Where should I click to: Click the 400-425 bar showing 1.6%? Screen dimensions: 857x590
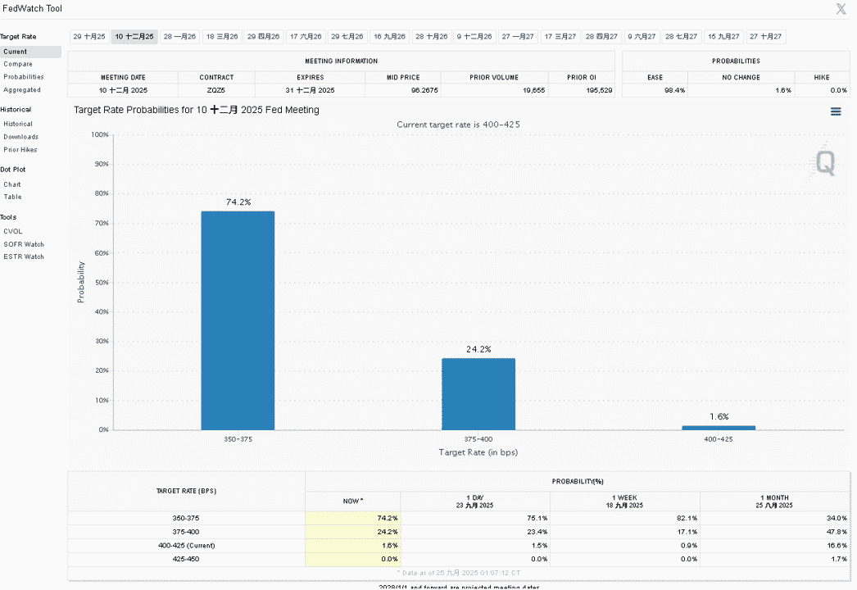(719, 428)
